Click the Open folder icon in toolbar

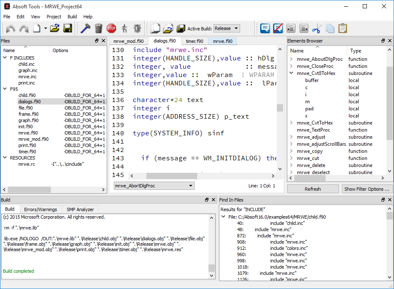(55, 28)
